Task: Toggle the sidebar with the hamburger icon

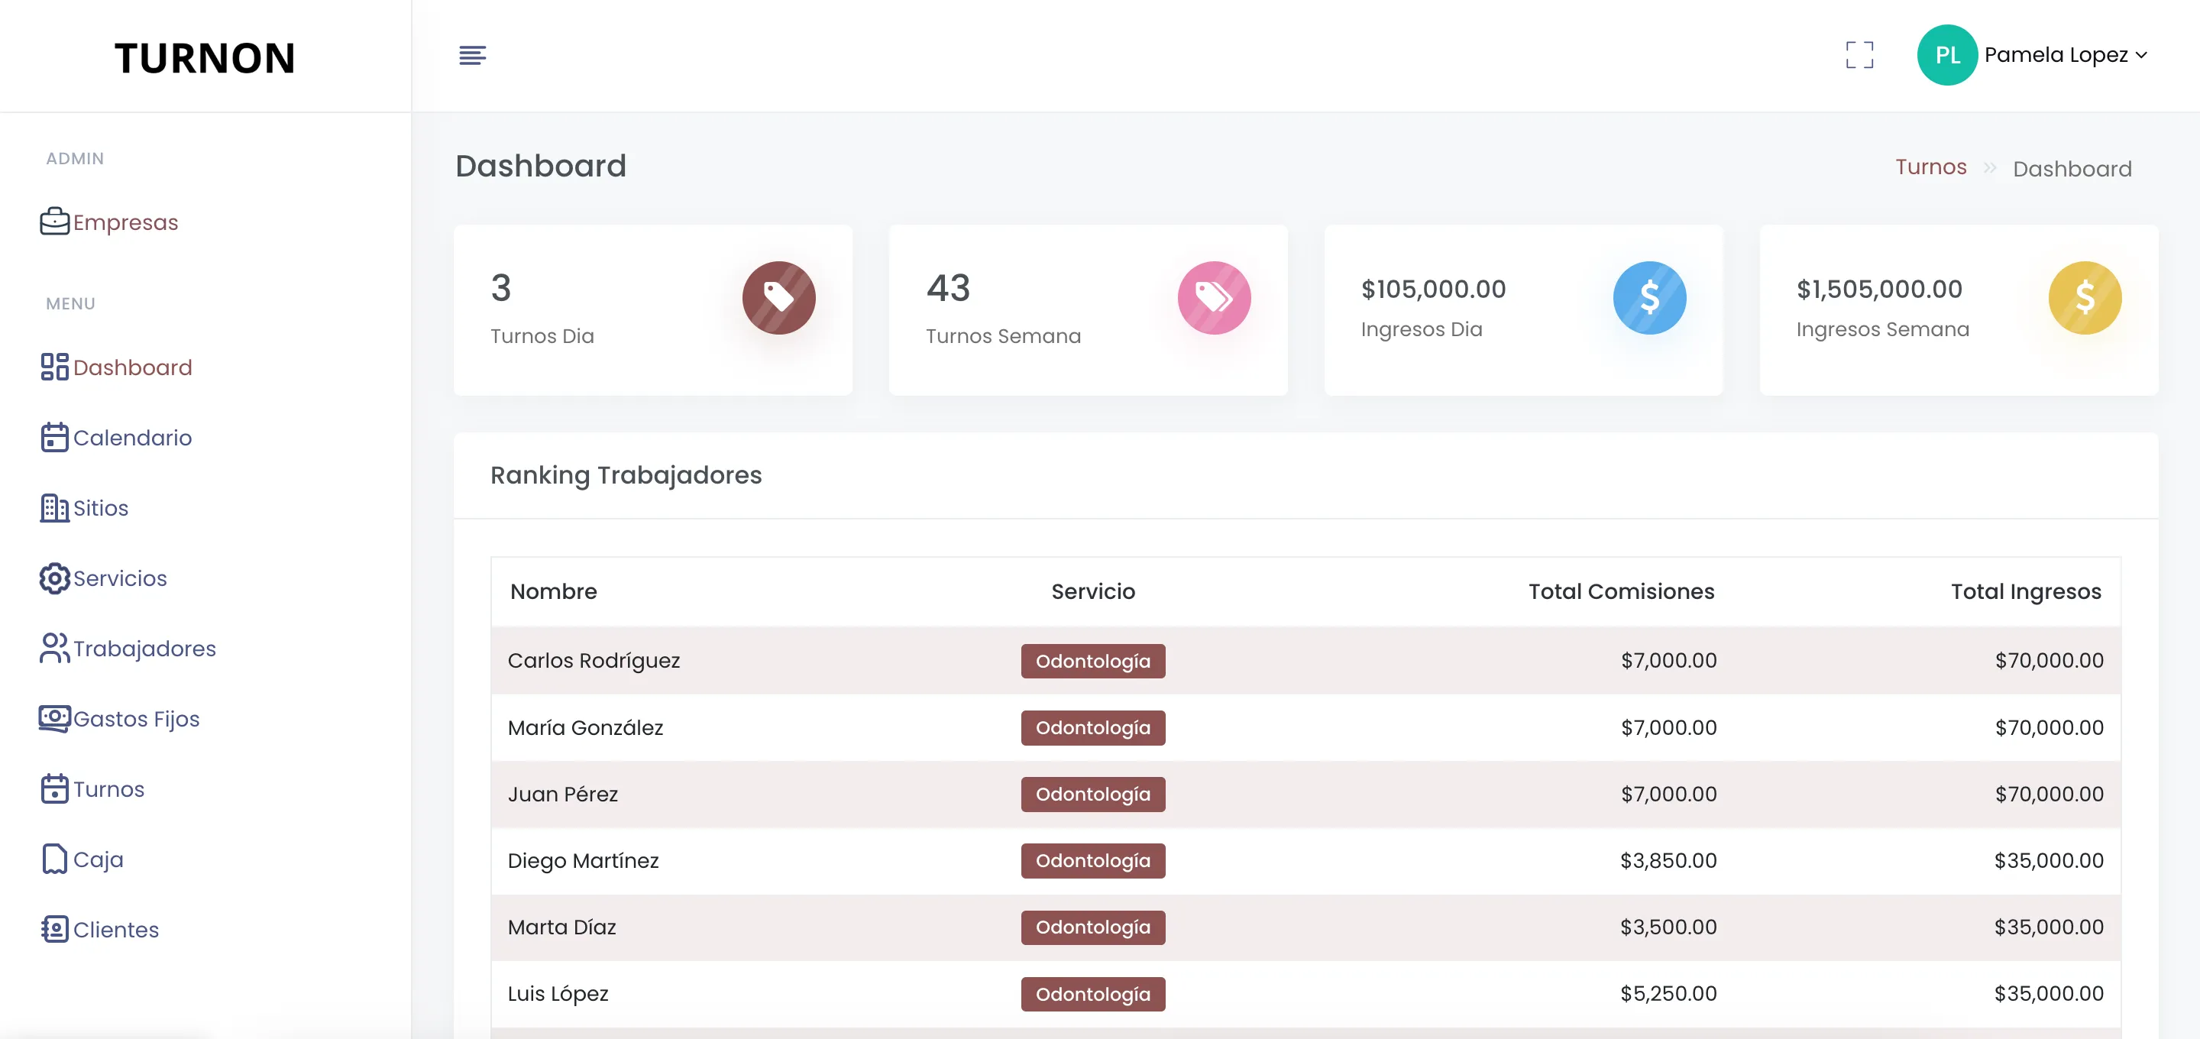Action: point(472,55)
